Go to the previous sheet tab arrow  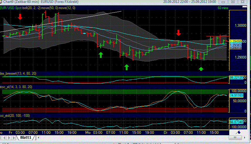(5, 138)
